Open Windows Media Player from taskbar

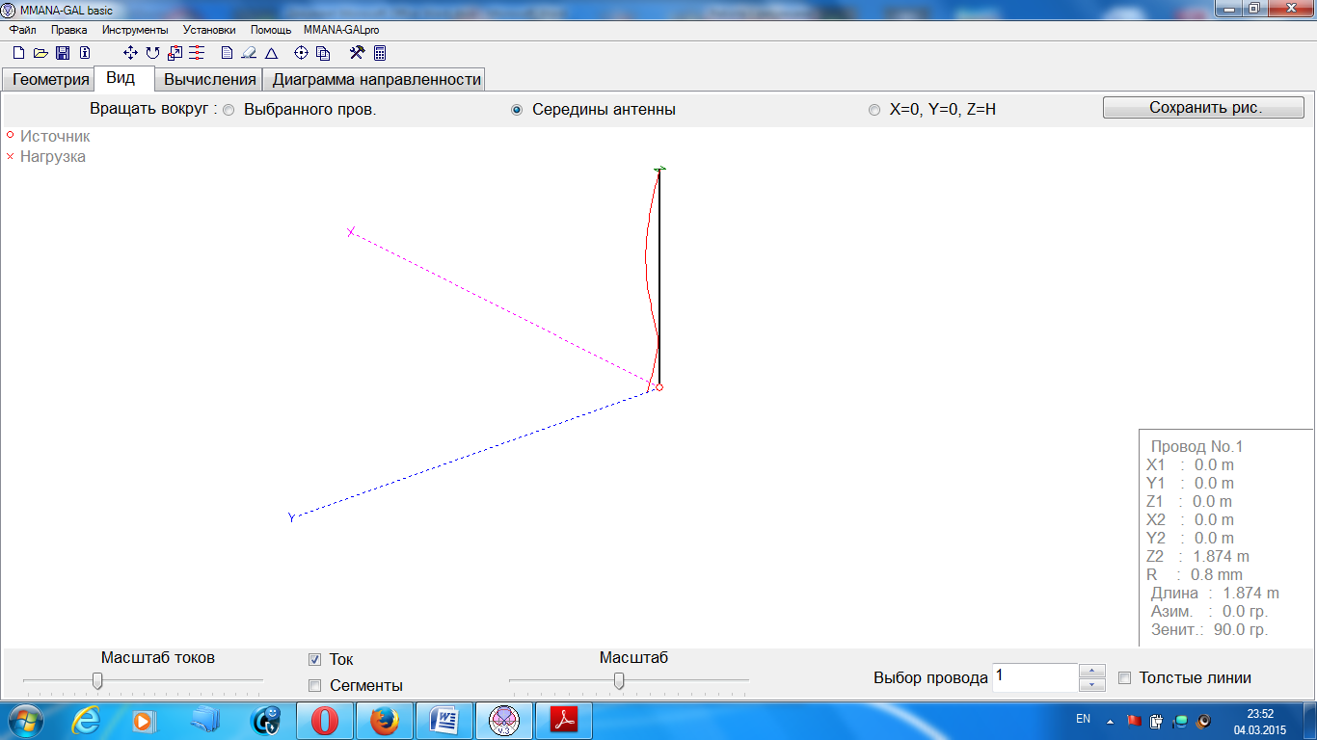tap(145, 721)
